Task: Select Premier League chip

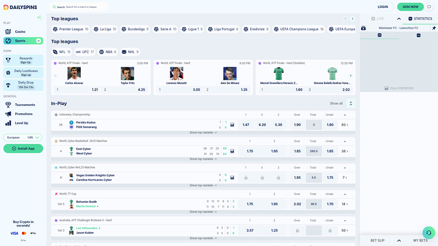Action: (x=70, y=29)
